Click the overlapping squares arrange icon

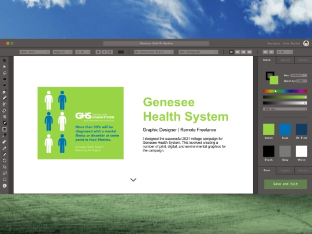tap(5, 173)
